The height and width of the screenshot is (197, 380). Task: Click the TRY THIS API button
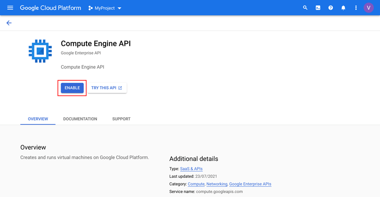(x=107, y=88)
